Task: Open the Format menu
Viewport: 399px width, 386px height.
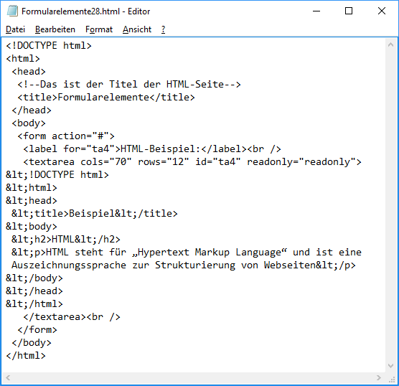Action: [99, 29]
